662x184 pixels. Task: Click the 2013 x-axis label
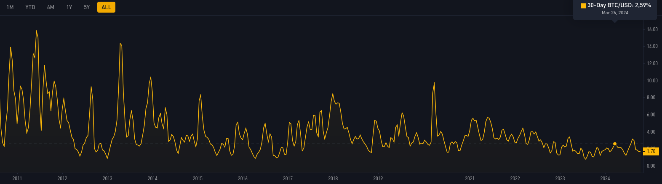(107, 179)
